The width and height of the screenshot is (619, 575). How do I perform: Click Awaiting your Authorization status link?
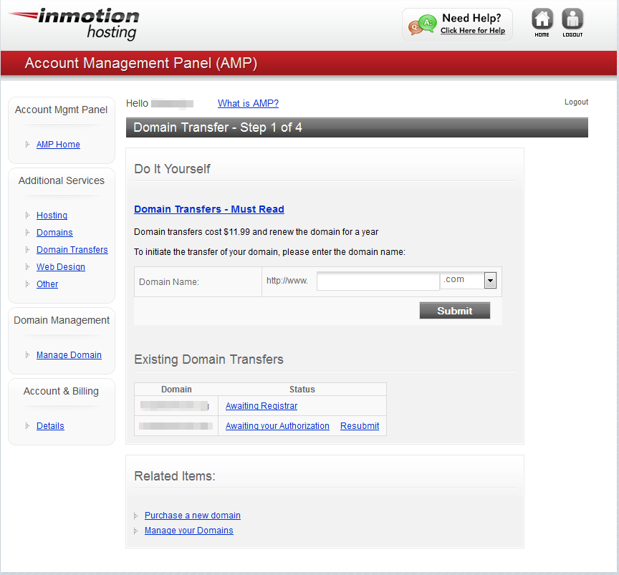[277, 426]
